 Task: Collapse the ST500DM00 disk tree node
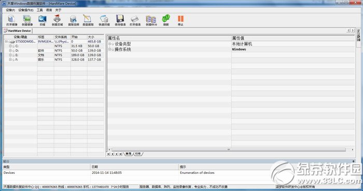(x=6, y=41)
